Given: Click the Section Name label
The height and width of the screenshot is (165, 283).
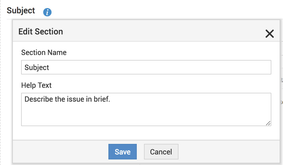Looking at the screenshot, I should click(44, 52).
